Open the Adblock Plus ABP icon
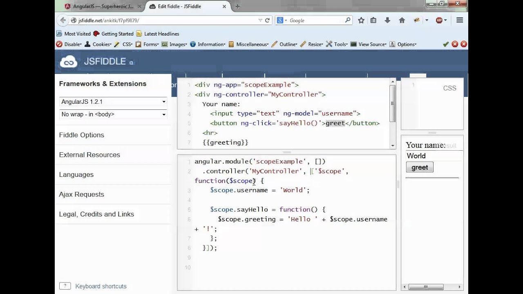This screenshot has width=523, height=294. click(439, 20)
